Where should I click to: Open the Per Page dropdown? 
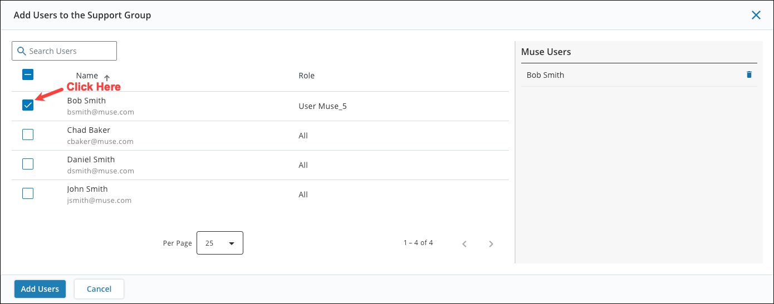pyautogui.click(x=220, y=243)
